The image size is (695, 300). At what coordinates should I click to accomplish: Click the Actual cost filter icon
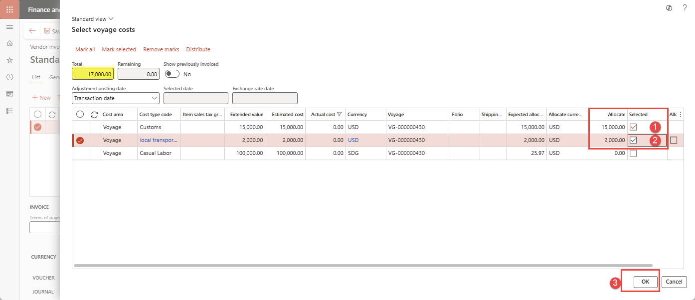tap(339, 115)
